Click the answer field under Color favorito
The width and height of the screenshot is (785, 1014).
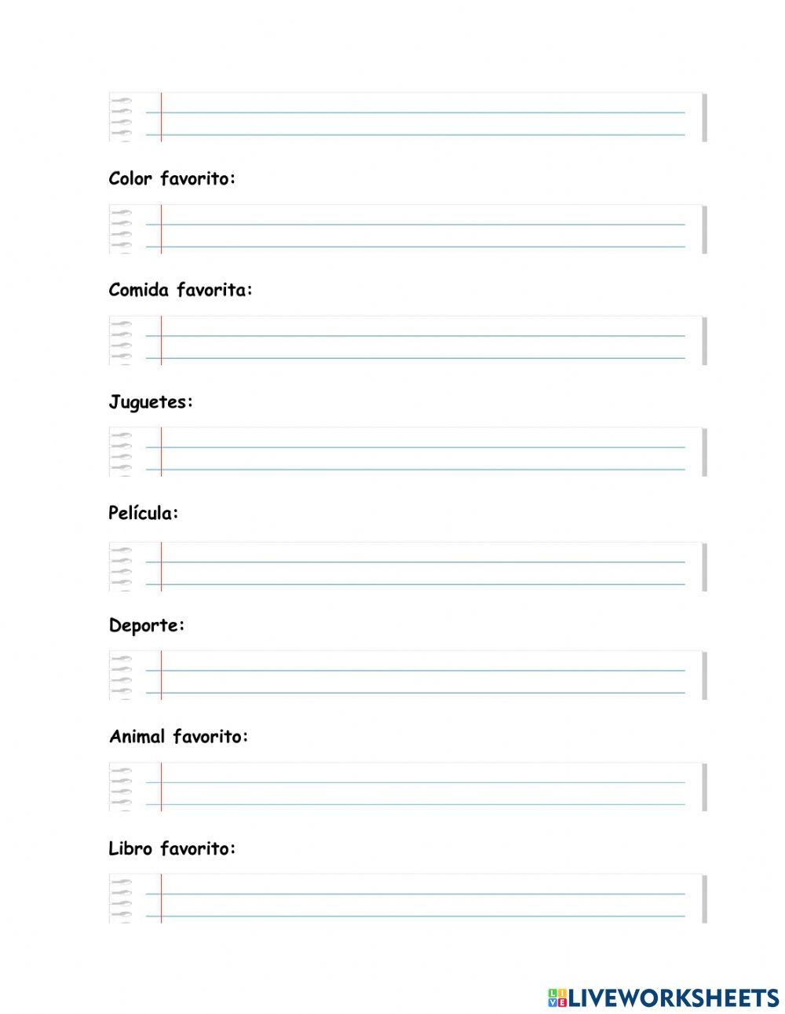[x=424, y=229]
